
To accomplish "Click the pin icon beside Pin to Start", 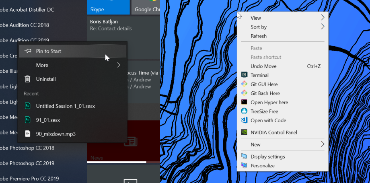I will tap(28, 51).
